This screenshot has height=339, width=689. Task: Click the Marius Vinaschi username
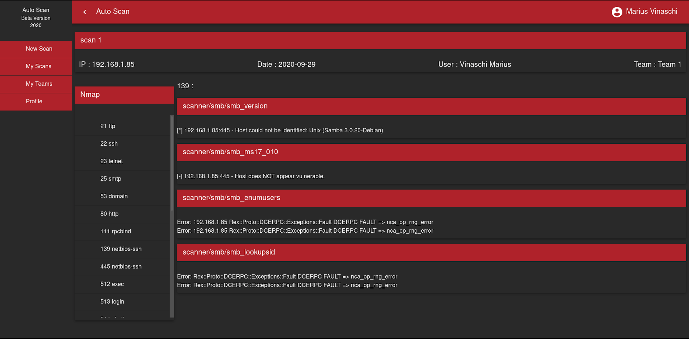click(x=651, y=11)
